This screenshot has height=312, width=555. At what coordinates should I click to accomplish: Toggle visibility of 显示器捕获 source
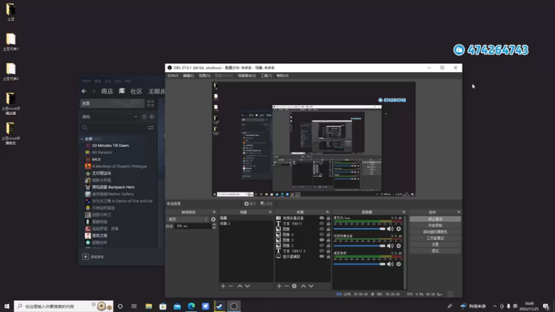(322, 257)
